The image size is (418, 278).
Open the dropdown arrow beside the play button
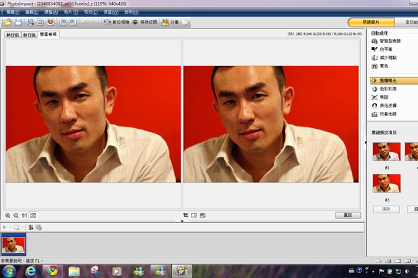point(10,227)
